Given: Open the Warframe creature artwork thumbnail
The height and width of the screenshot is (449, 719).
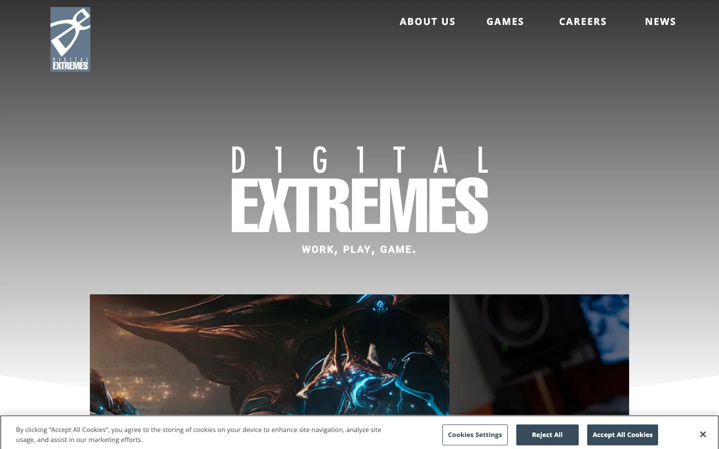Looking at the screenshot, I should pyautogui.click(x=270, y=355).
